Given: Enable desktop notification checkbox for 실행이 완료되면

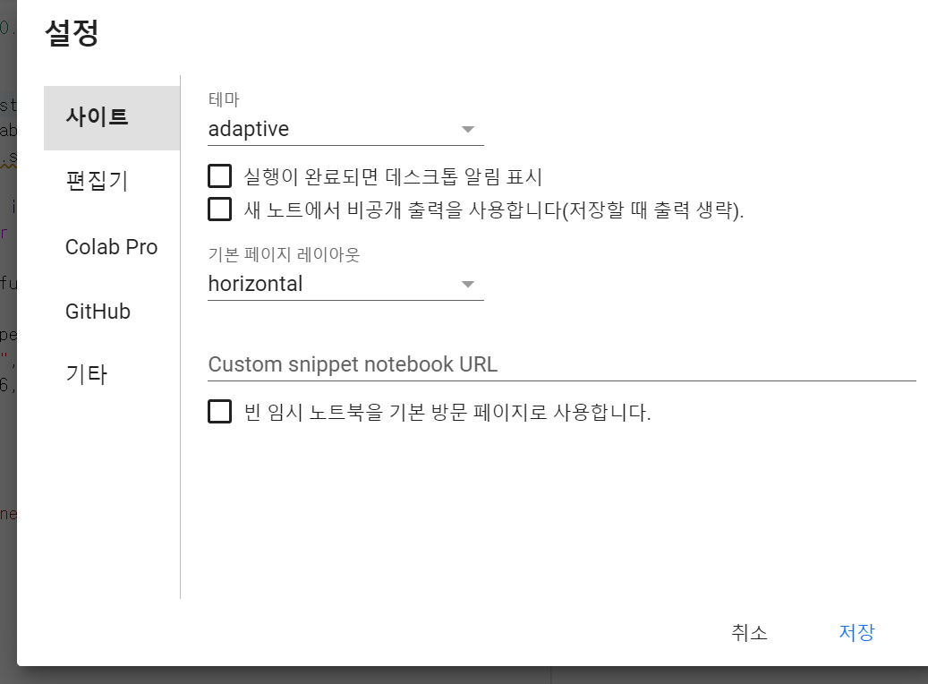Looking at the screenshot, I should 219,176.
